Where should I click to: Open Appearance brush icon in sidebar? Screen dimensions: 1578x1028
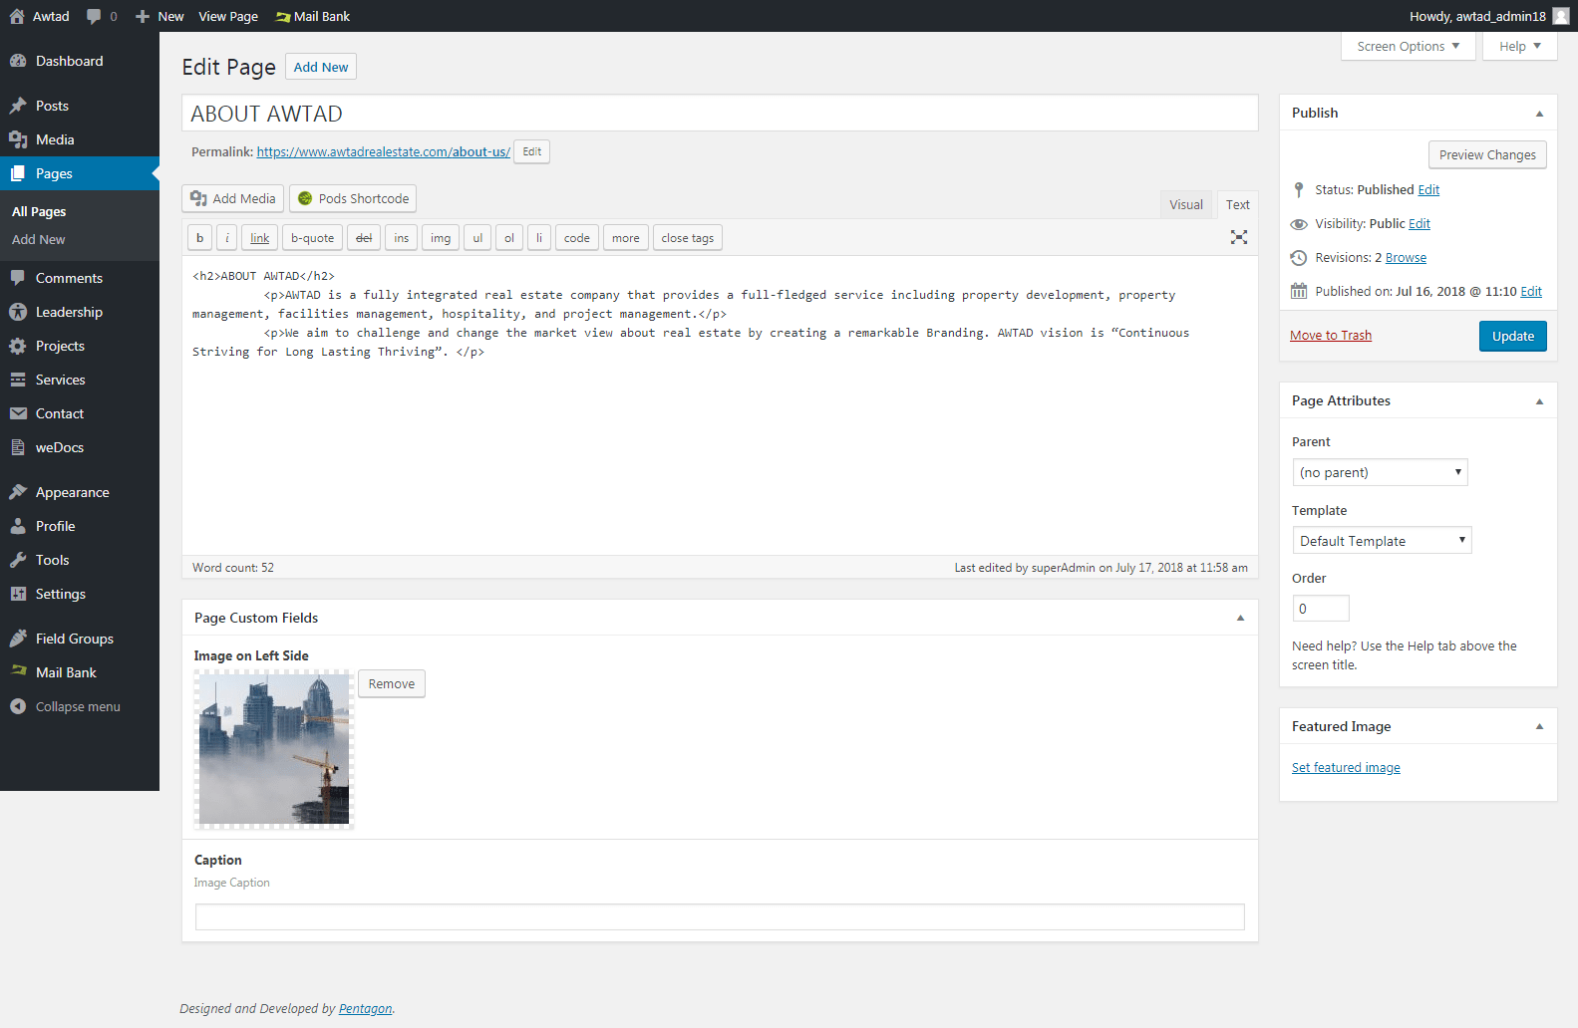(x=18, y=492)
